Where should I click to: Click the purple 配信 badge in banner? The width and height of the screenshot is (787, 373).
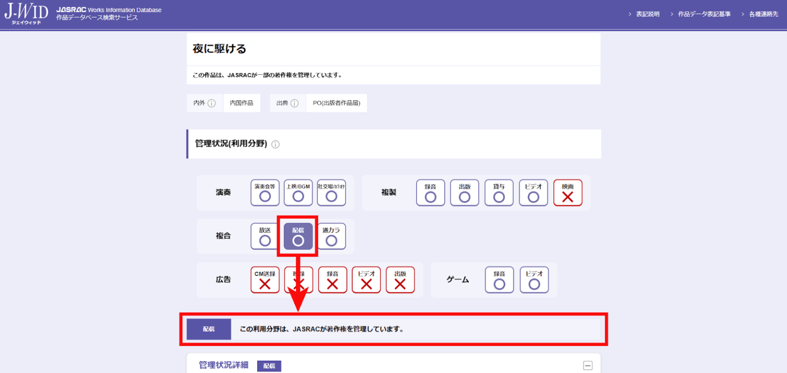pos(209,328)
